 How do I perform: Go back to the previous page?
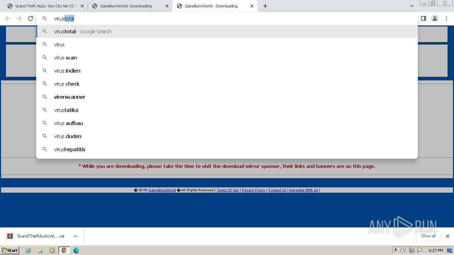8,18
